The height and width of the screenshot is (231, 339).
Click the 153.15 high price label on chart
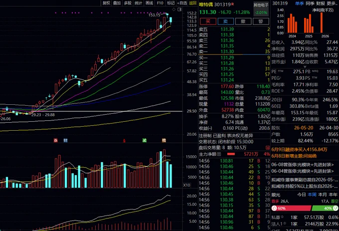(155, 15)
